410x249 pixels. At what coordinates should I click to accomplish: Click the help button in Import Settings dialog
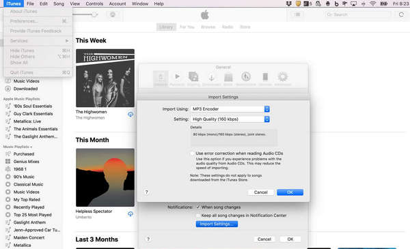point(147,192)
